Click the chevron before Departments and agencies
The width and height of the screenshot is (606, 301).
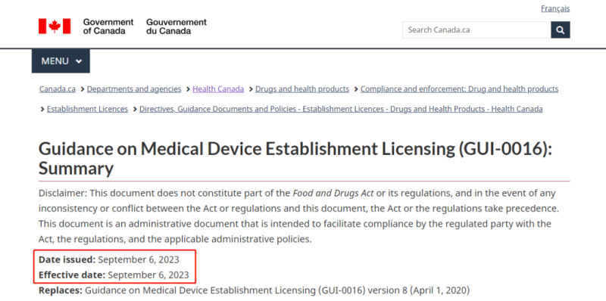point(83,89)
